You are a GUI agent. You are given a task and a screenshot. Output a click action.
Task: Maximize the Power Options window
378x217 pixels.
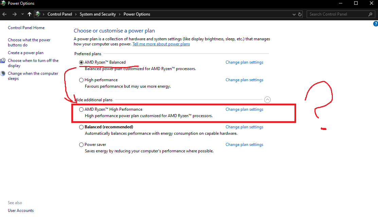[x=356, y=3]
